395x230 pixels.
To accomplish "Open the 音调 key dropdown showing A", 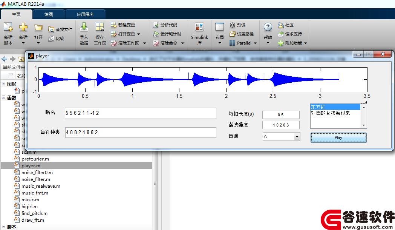I will (x=282, y=137).
